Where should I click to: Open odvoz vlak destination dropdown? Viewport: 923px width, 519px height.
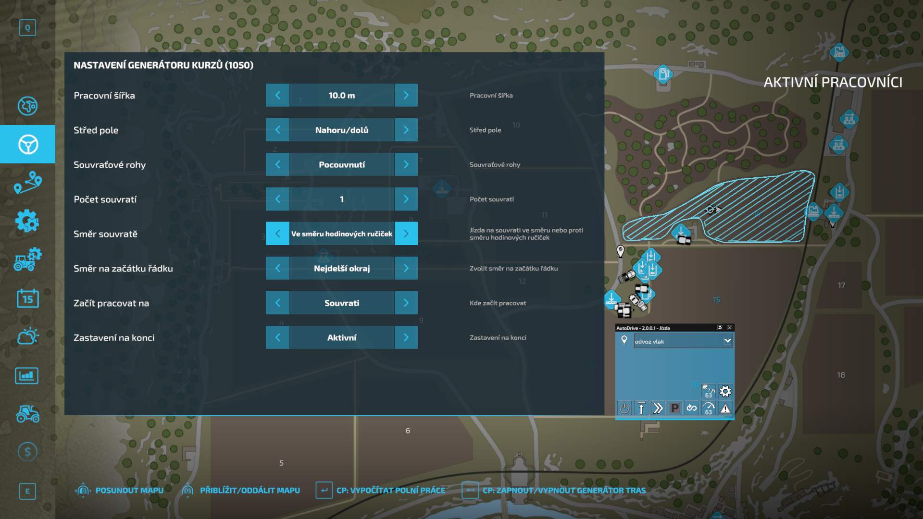[x=727, y=341]
